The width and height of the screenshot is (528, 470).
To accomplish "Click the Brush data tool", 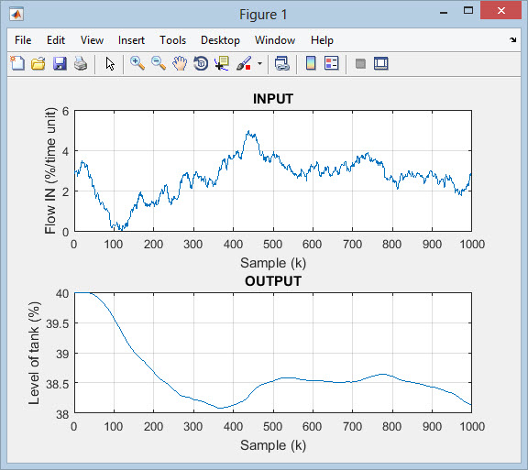I will [244, 63].
